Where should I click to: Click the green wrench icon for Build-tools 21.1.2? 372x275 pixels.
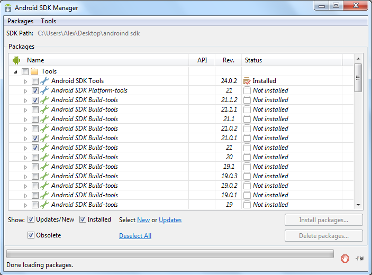44,100
